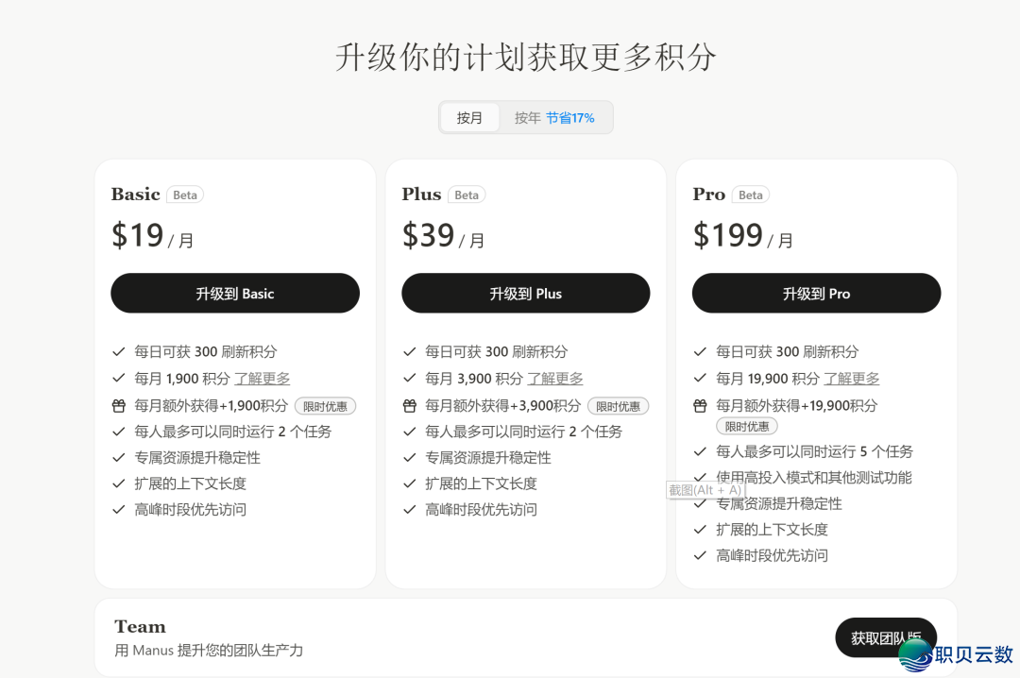Image resolution: width=1020 pixels, height=678 pixels.
Task: Switch billing to 按月 monthly tab
Action: (469, 118)
